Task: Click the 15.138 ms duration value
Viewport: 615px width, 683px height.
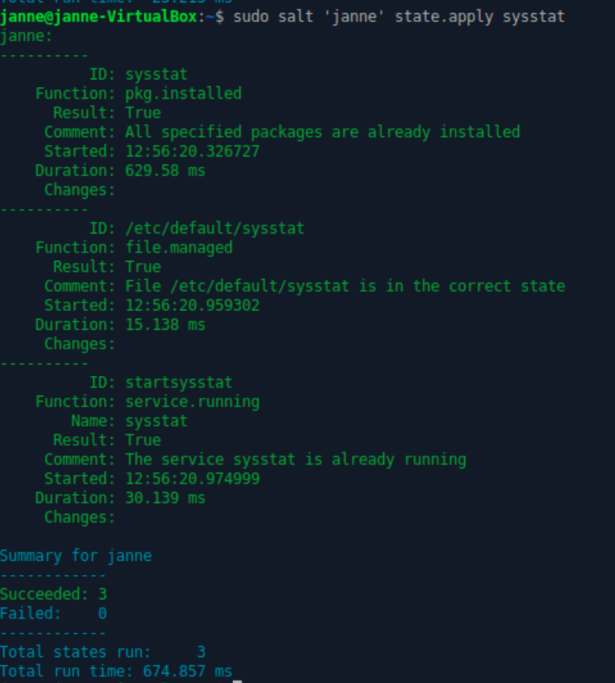Action: tap(165, 325)
